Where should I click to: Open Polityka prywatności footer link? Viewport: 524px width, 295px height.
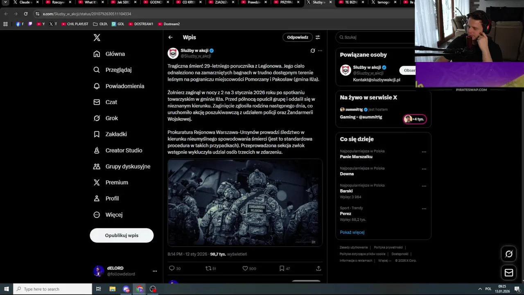click(388, 247)
